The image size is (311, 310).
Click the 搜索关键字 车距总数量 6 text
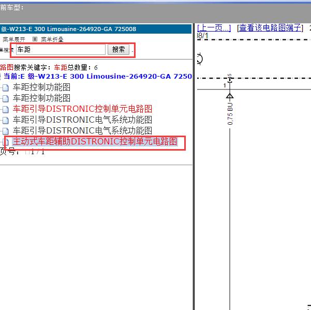tap(49, 67)
